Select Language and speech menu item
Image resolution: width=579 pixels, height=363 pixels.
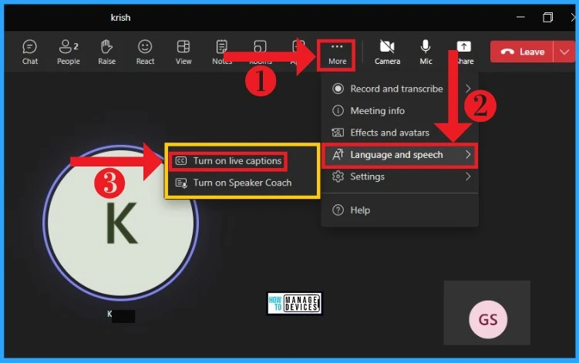tap(399, 155)
